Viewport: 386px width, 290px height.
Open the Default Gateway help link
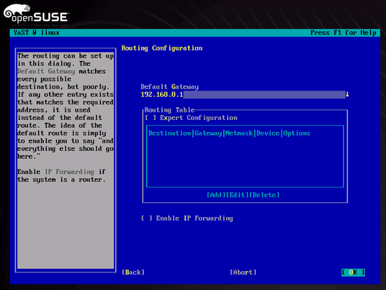point(46,72)
